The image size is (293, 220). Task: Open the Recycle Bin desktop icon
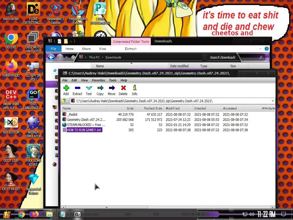[x=11, y=11]
